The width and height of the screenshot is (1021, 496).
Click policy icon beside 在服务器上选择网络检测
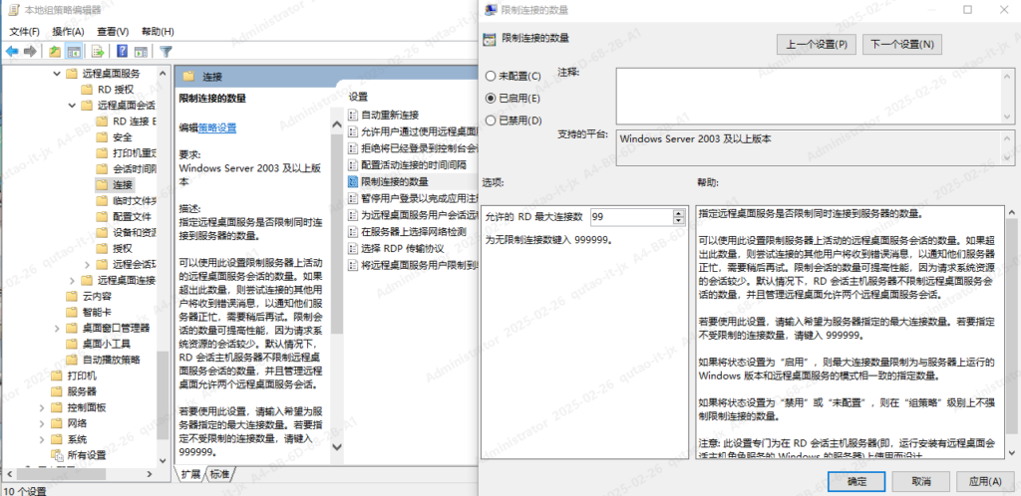[x=353, y=231]
